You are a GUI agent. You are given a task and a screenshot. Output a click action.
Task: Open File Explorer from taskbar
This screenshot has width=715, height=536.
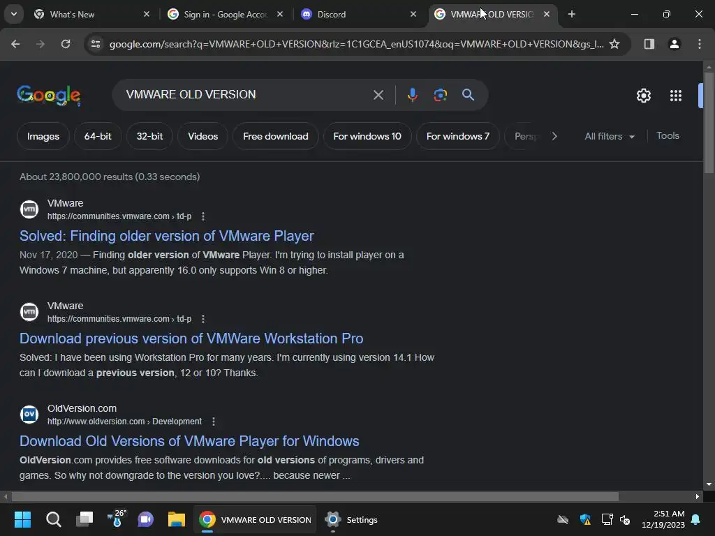177,519
